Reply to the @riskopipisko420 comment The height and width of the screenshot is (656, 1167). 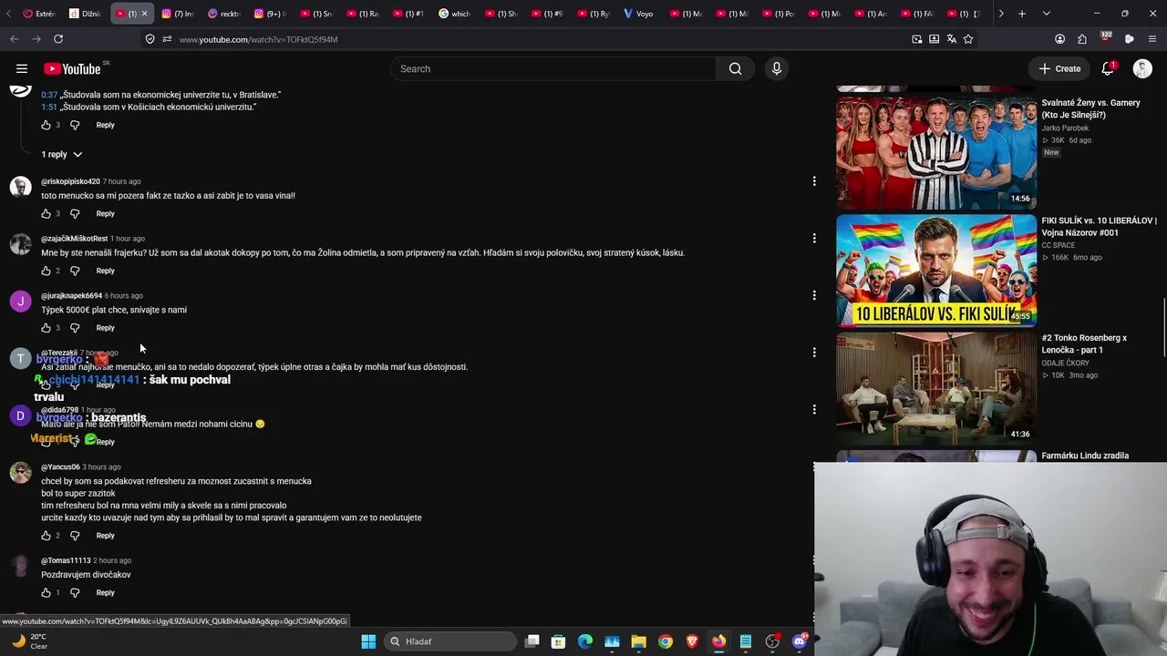[x=106, y=213]
